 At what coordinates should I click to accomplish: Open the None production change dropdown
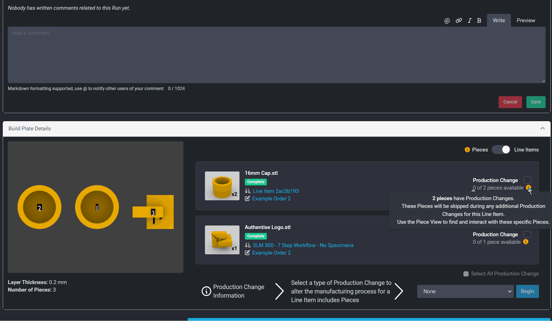(x=465, y=291)
